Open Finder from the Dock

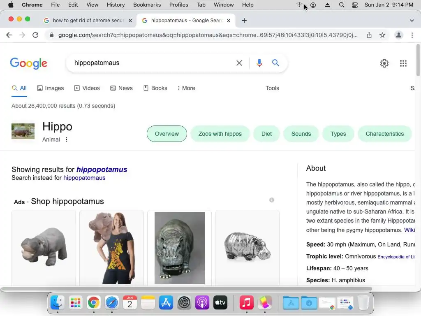[x=58, y=302]
